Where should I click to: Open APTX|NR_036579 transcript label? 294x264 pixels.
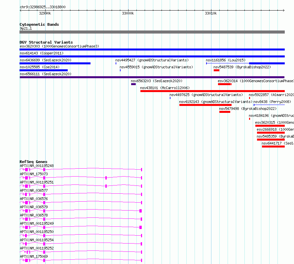34,207
